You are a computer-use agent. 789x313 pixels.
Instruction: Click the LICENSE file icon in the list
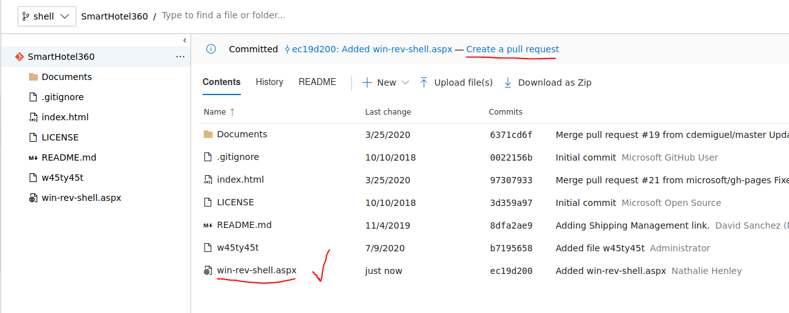208,202
